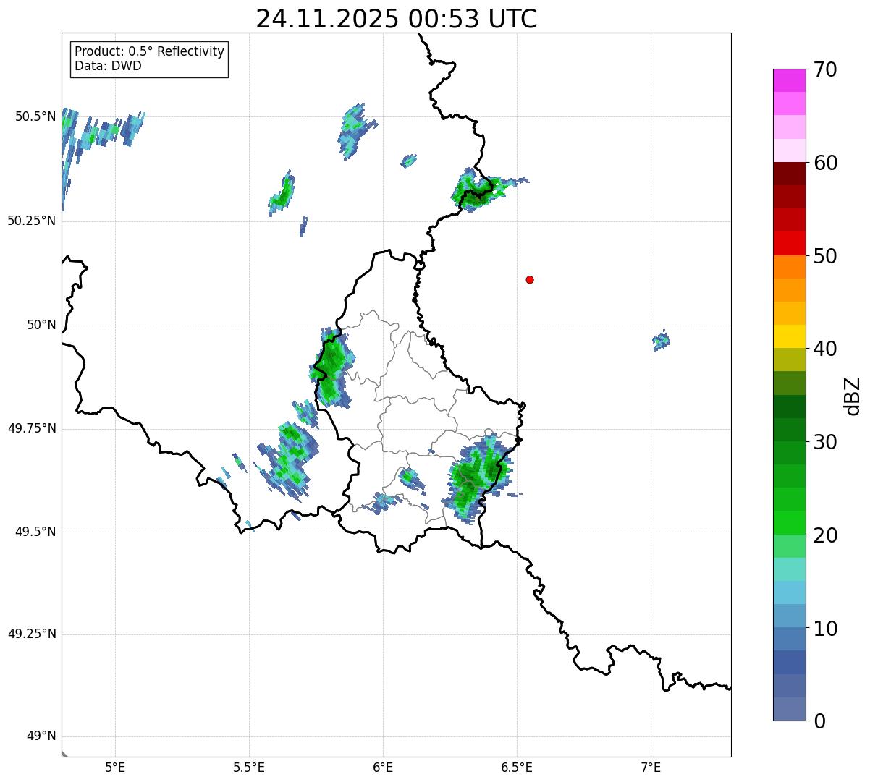
Task: Click the 5.5°E longitude label
Action: pos(249,767)
